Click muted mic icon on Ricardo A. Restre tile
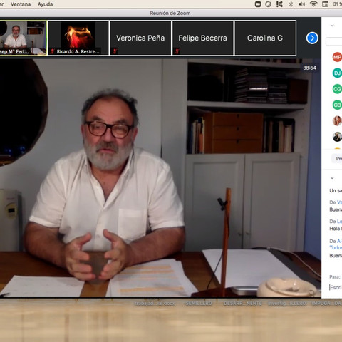 [x=53, y=51]
